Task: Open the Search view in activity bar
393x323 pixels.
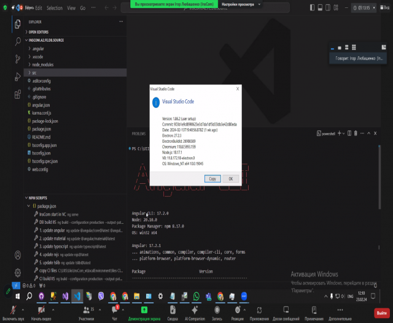Action: coord(18,41)
